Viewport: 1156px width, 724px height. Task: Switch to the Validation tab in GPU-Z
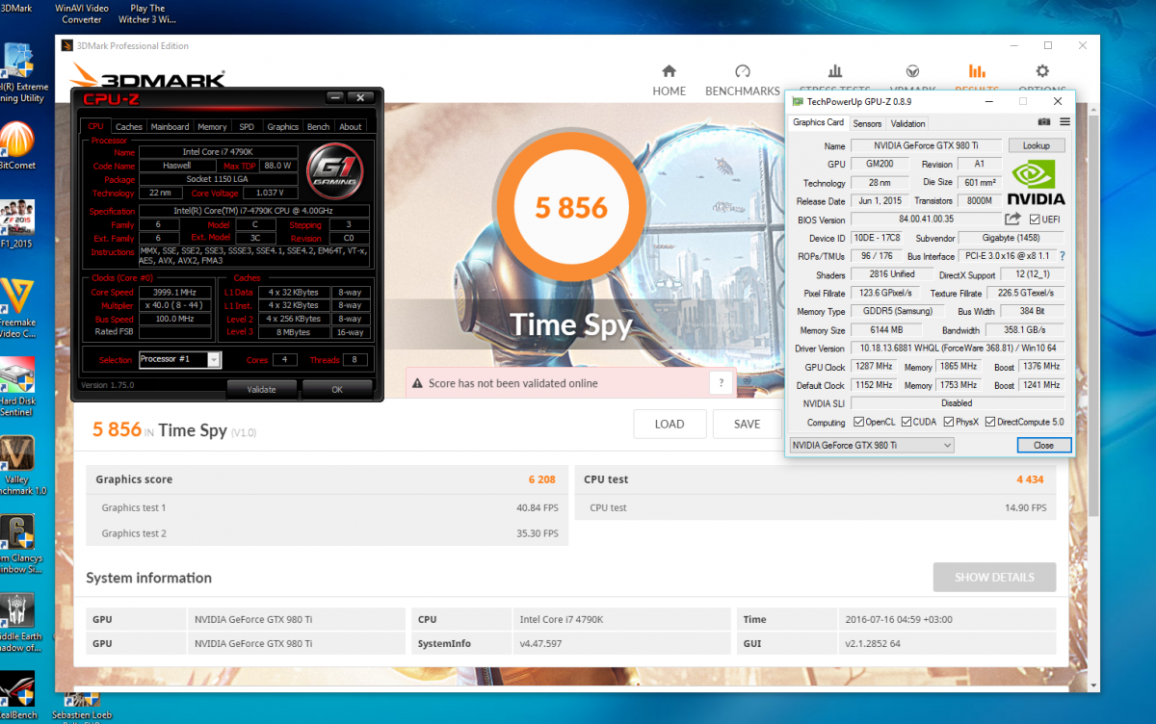click(908, 123)
